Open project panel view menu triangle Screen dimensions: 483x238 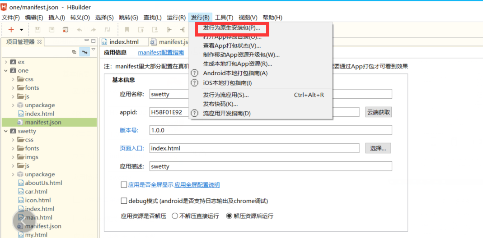click(94, 49)
